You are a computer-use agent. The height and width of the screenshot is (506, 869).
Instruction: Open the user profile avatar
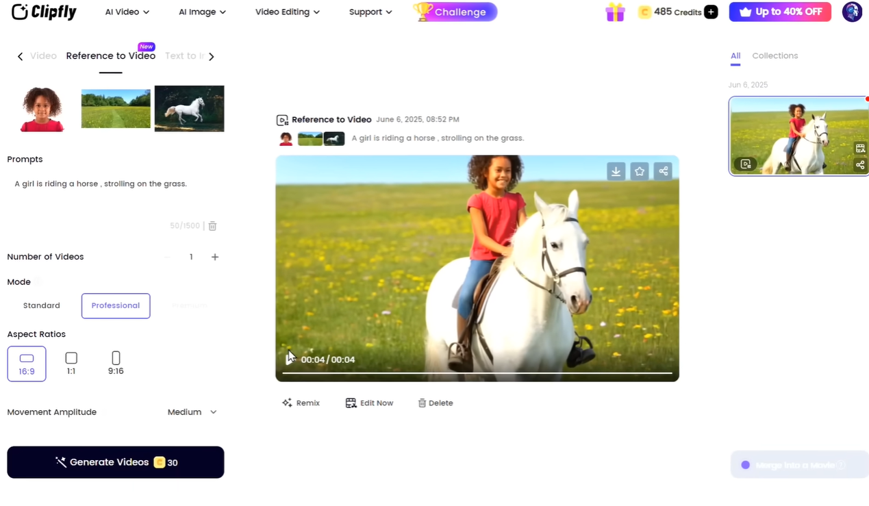click(x=852, y=12)
